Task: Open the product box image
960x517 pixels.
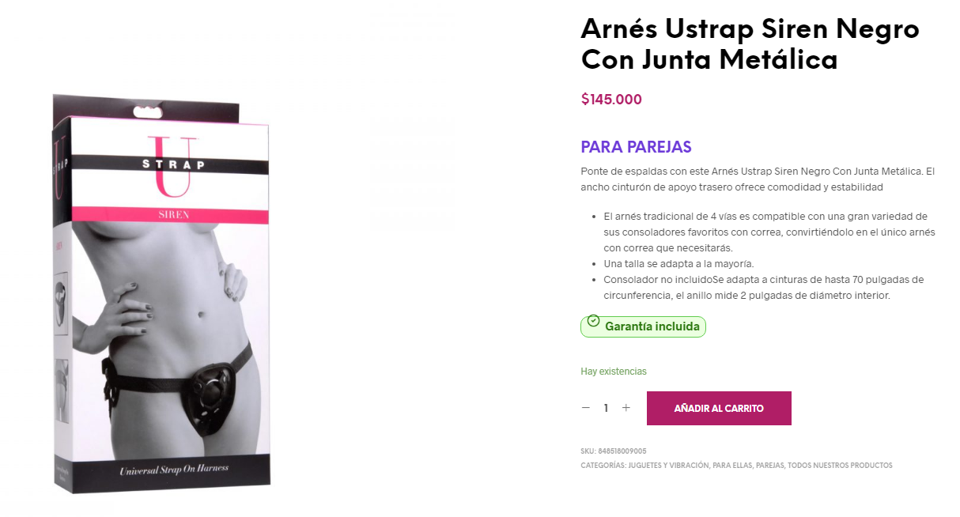Action: (x=162, y=292)
